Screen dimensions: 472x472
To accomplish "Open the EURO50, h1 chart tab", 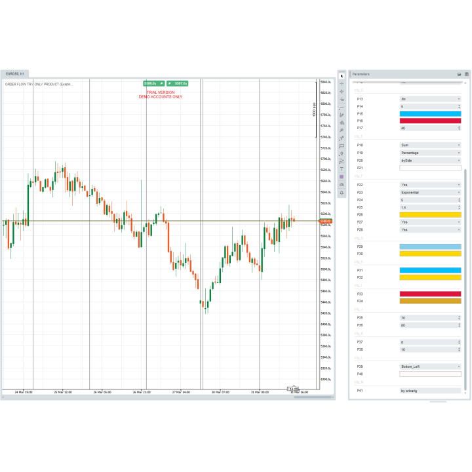I will point(14,73).
